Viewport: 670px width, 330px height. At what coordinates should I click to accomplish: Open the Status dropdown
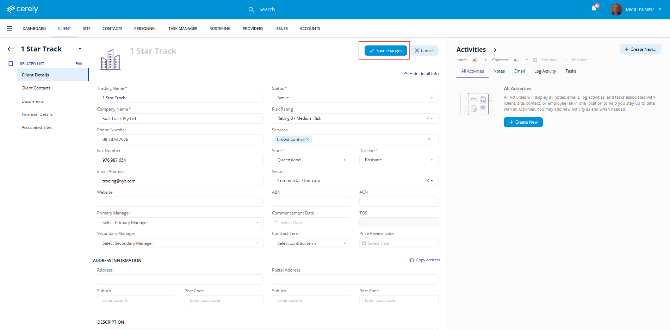[355, 98]
